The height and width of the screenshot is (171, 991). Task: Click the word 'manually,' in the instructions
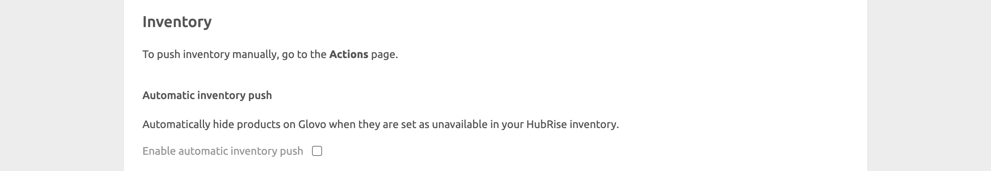255,55
